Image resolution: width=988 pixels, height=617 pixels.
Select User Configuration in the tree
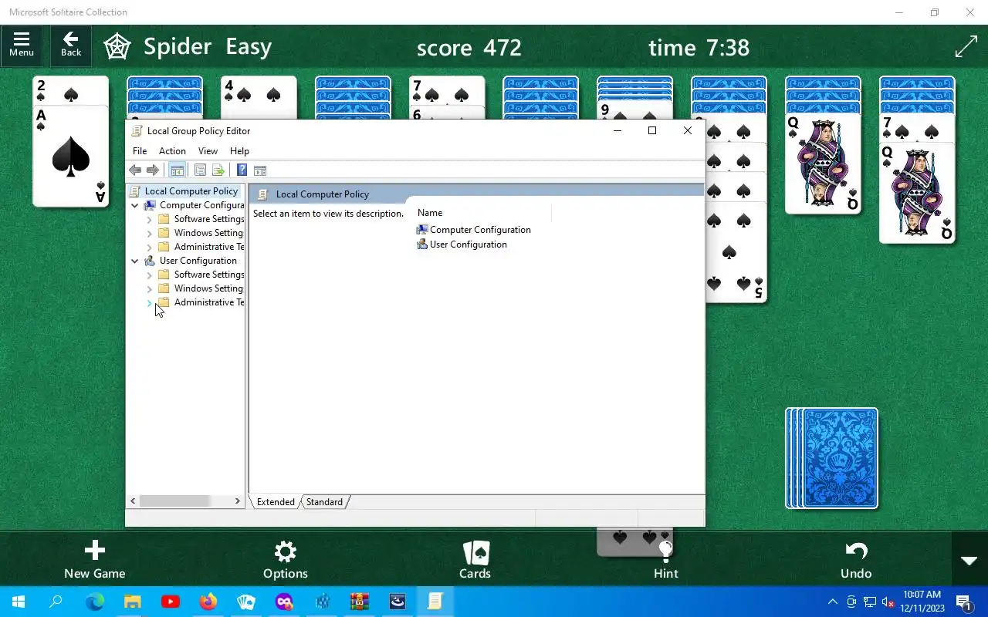[x=198, y=261]
